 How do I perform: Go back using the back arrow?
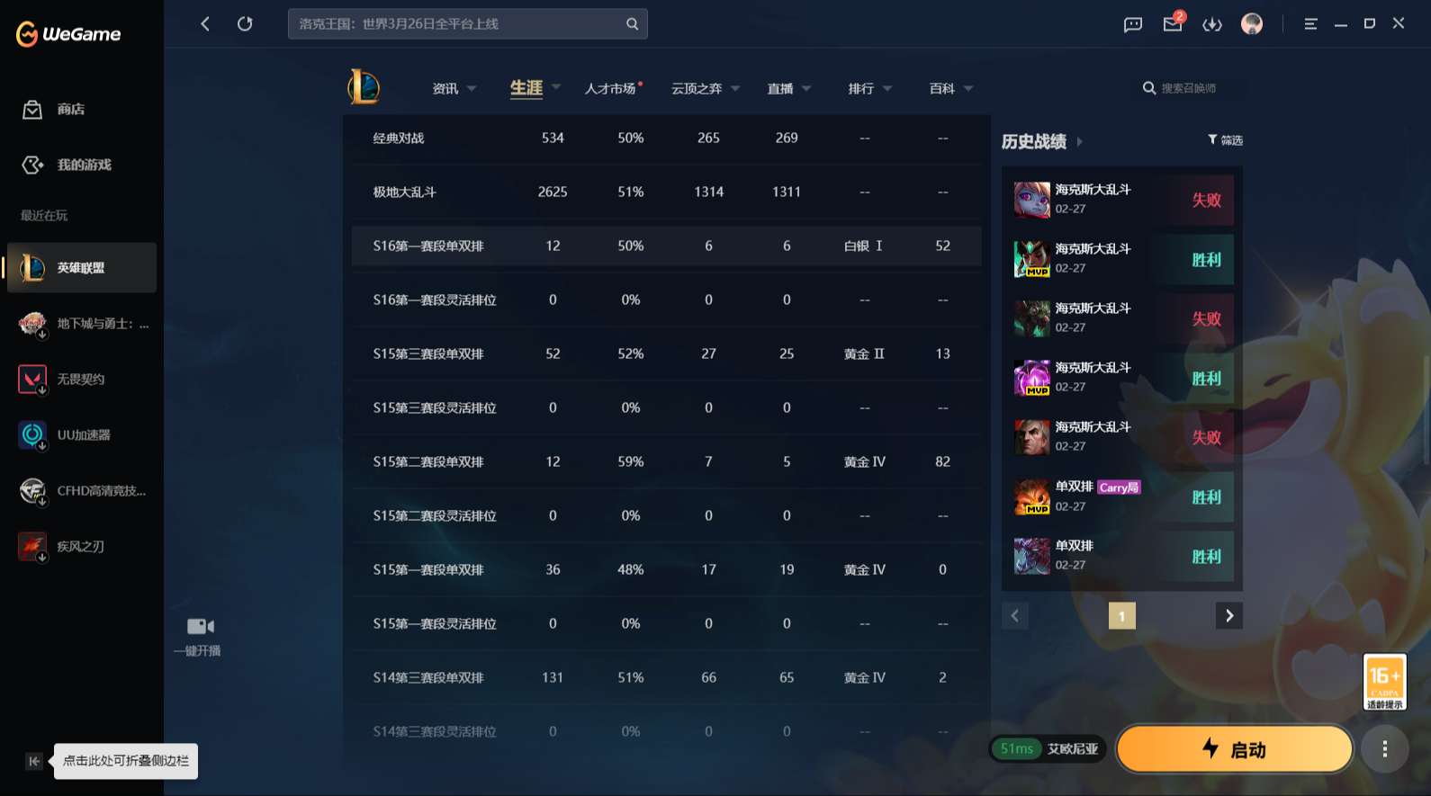(205, 24)
